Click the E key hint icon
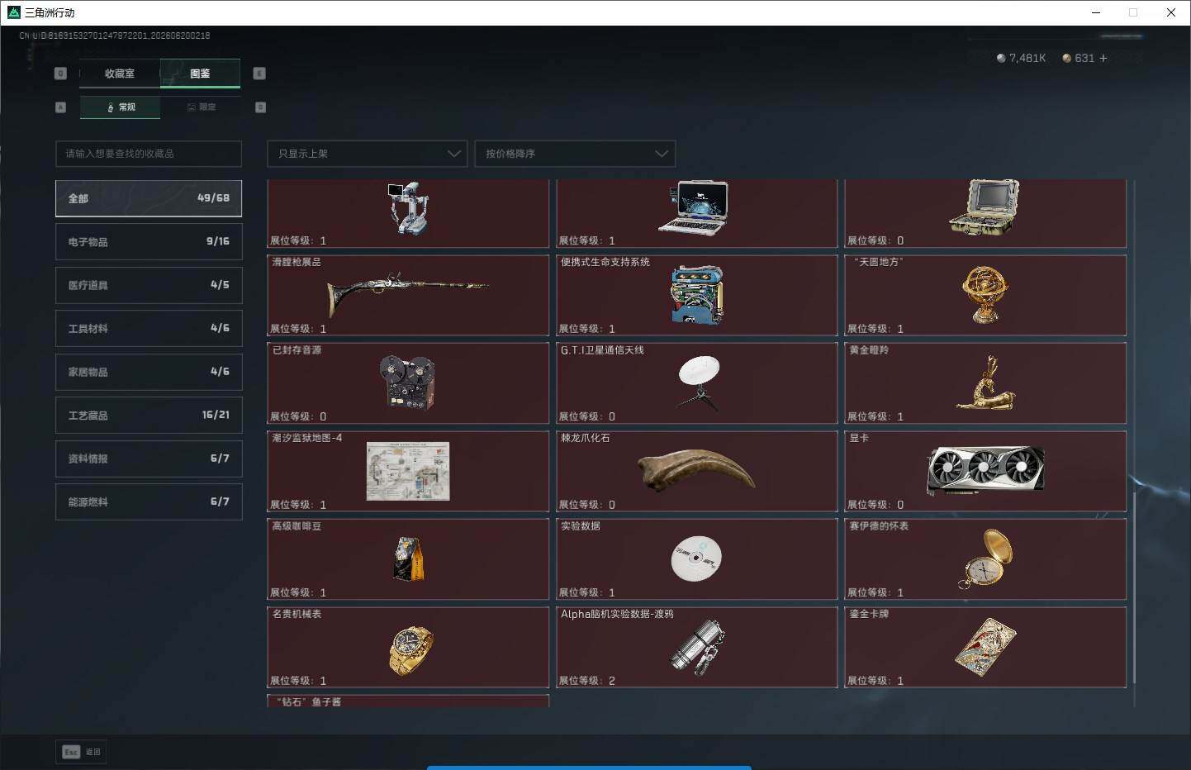This screenshot has height=770, width=1191. [x=259, y=74]
